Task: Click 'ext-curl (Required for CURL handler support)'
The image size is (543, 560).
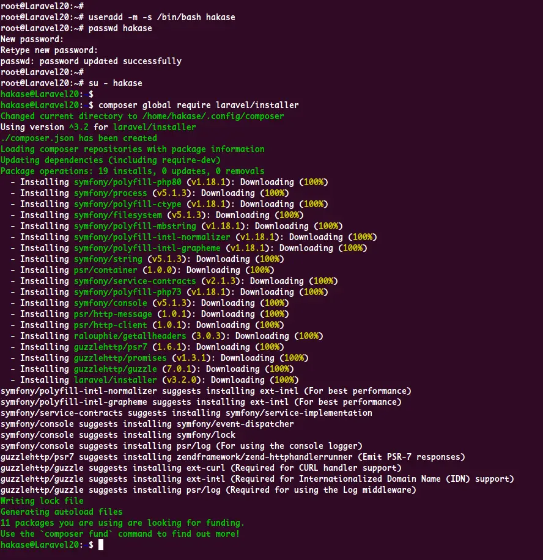Action: click(294, 468)
